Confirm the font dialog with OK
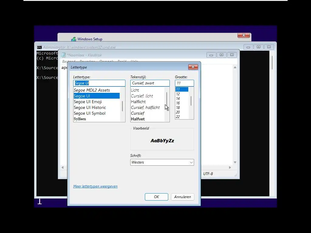The image size is (311, 233). tap(156, 197)
